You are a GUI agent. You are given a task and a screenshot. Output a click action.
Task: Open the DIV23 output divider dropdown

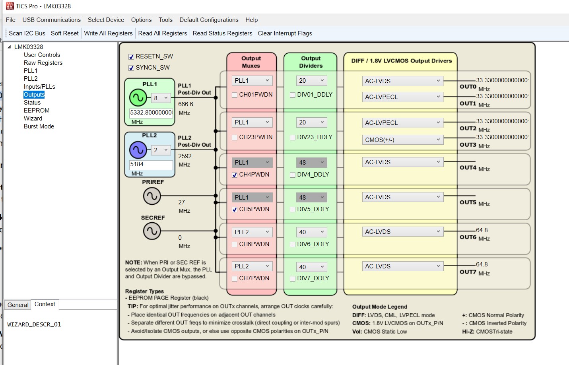pyautogui.click(x=311, y=122)
